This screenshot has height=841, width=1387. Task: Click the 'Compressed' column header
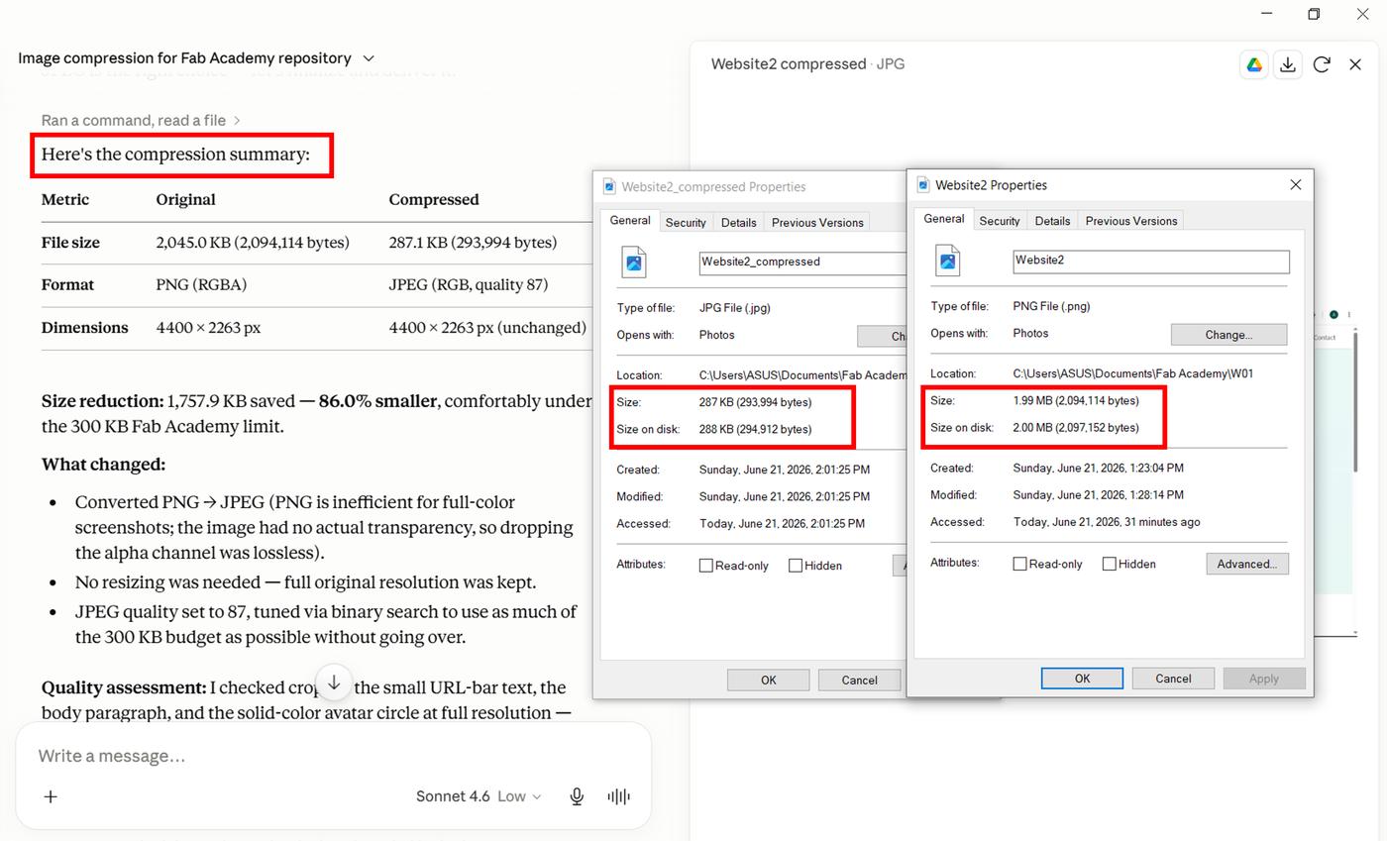click(434, 199)
